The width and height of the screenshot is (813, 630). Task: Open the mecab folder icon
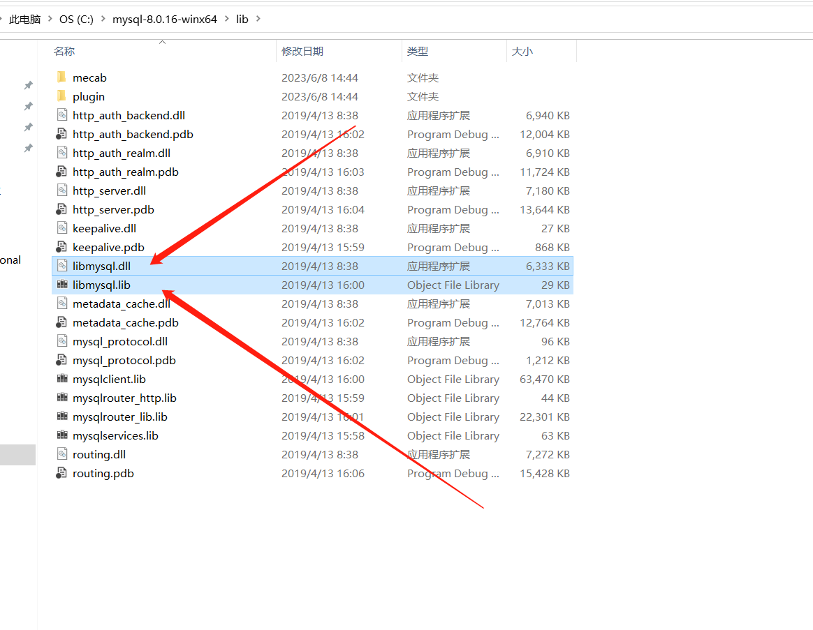click(x=61, y=77)
